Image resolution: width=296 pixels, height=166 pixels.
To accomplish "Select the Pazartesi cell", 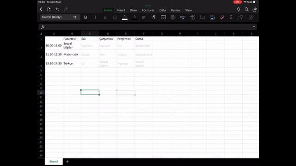I will click(x=72, y=39).
